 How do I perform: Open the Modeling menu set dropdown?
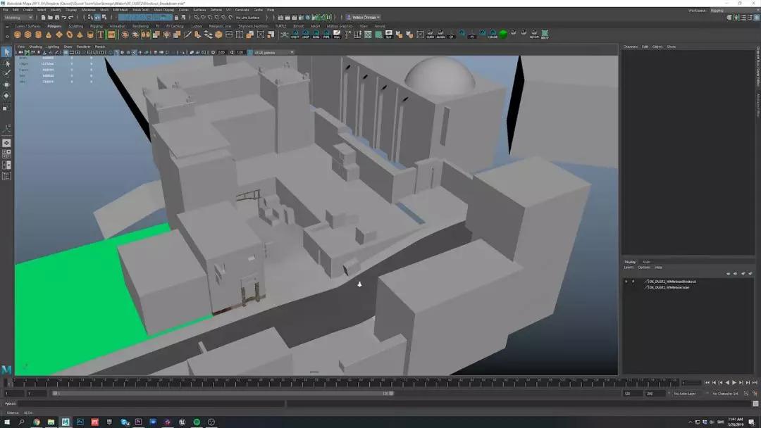pyautogui.click(x=18, y=18)
